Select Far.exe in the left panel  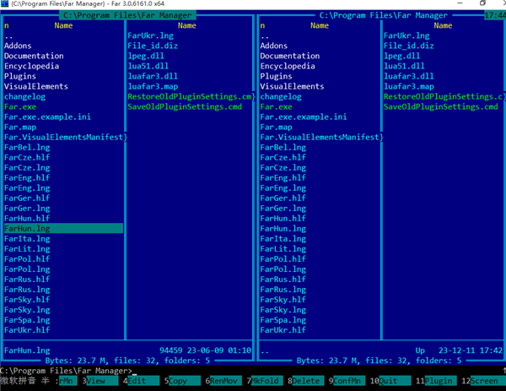pos(19,106)
